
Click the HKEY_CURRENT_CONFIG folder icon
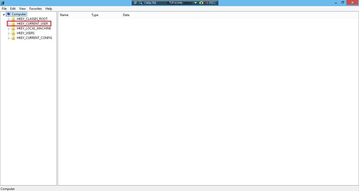[13, 38]
